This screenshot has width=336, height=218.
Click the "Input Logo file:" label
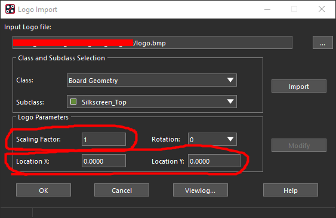tap(27, 27)
